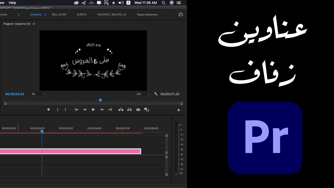The width and height of the screenshot is (334, 188).
Task: Open input source A menu icon
Action: click(x=128, y=3)
